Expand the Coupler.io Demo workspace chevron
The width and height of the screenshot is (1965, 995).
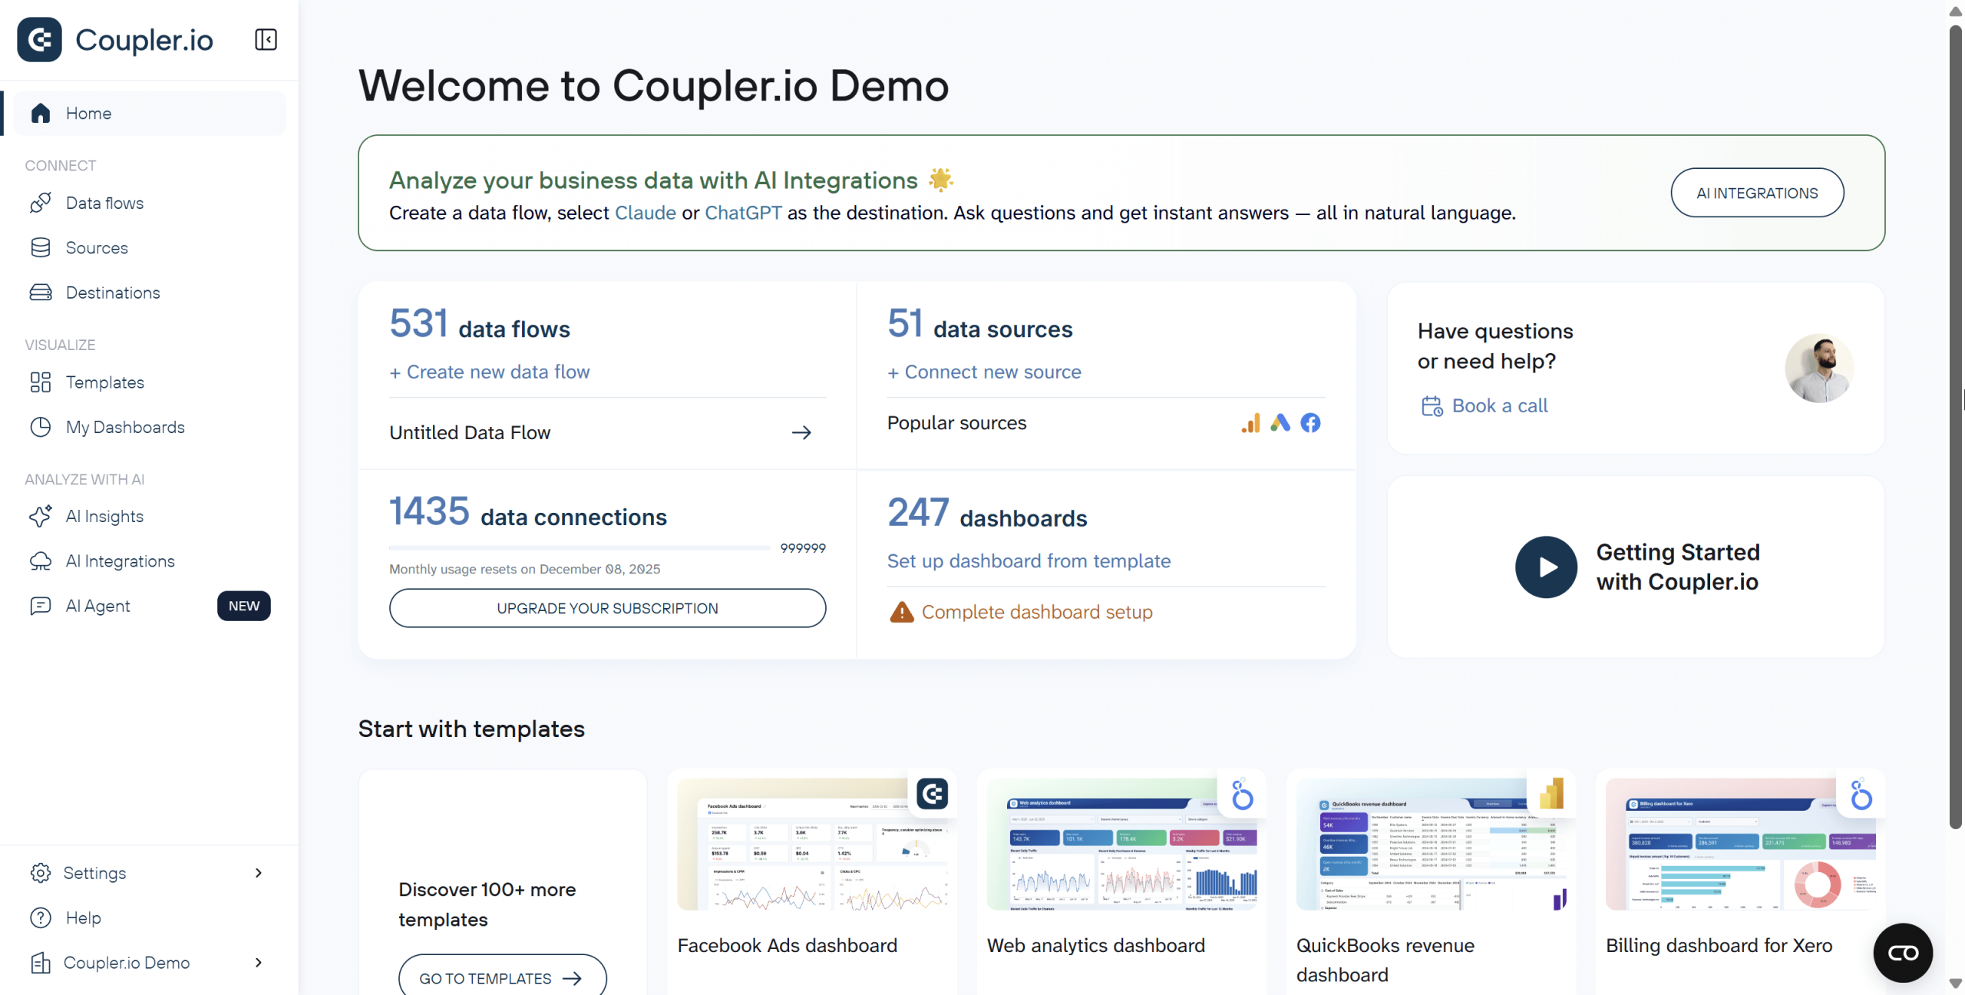(258, 963)
